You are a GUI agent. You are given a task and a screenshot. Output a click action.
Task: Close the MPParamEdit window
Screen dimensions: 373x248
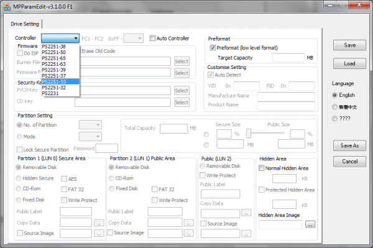point(359,5)
